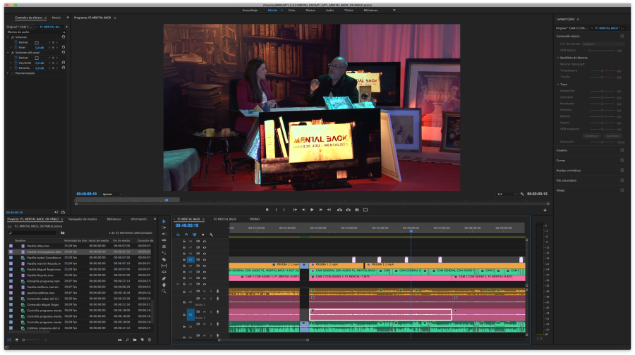The image size is (635, 355).
Task: Open search bin filter icon in Project panel
Action: [63, 233]
